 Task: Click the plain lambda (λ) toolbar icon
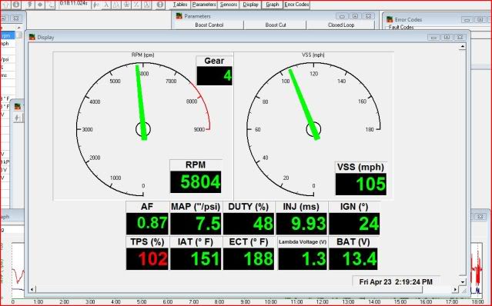107,5
